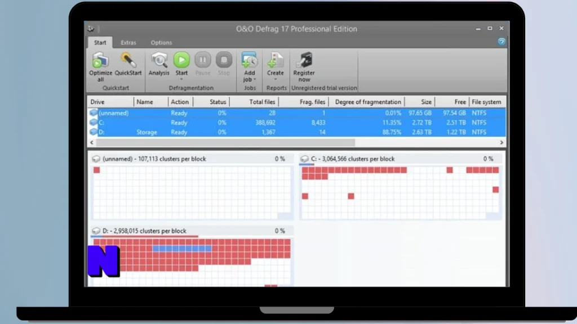Click the Pause defragmentation icon
577x324 pixels.
pos(203,60)
